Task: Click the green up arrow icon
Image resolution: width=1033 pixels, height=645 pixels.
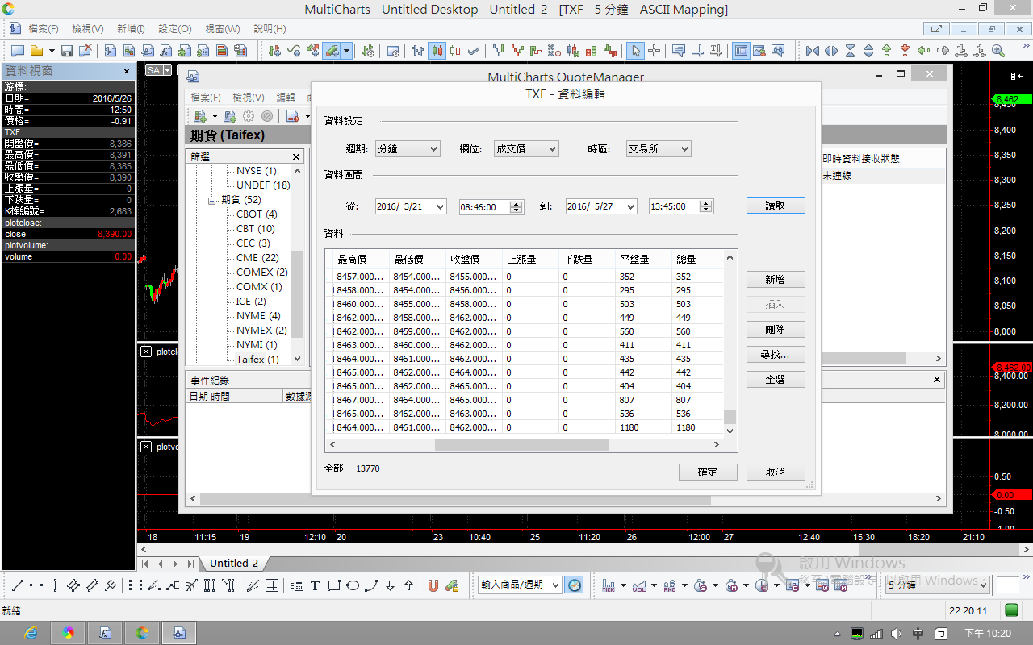Action: tap(887, 51)
